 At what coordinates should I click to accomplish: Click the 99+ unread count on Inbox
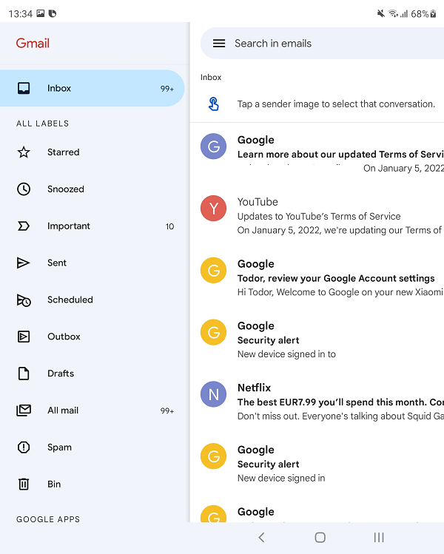167,89
